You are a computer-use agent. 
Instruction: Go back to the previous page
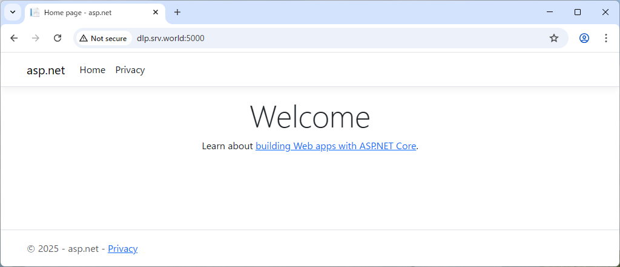click(x=14, y=38)
